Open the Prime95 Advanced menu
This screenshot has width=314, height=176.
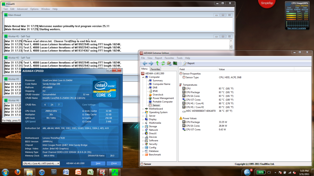coord(22,9)
